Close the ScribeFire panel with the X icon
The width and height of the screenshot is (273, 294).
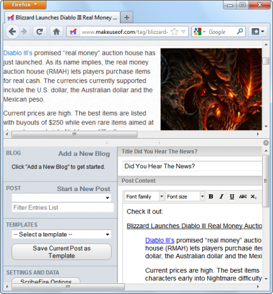tap(266, 143)
